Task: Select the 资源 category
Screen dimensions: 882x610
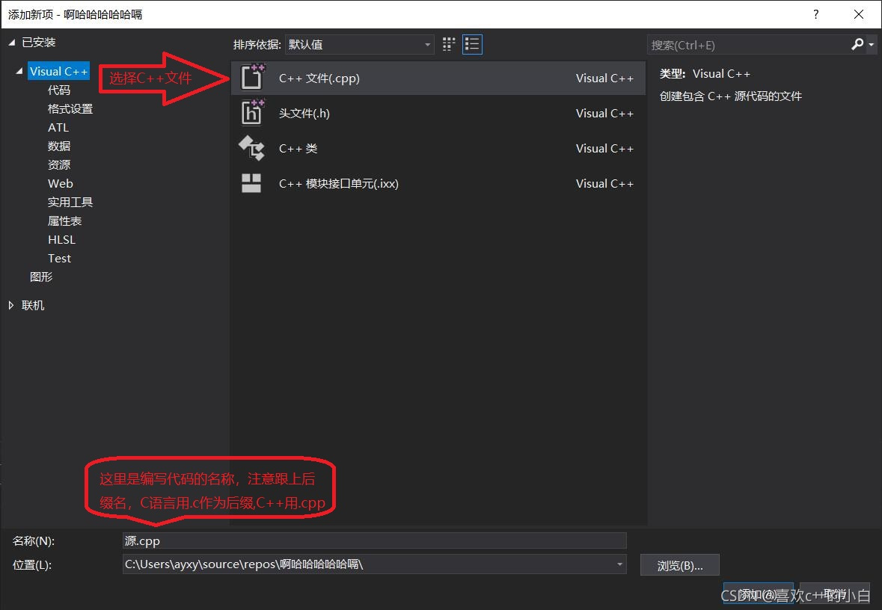Action: click(59, 164)
